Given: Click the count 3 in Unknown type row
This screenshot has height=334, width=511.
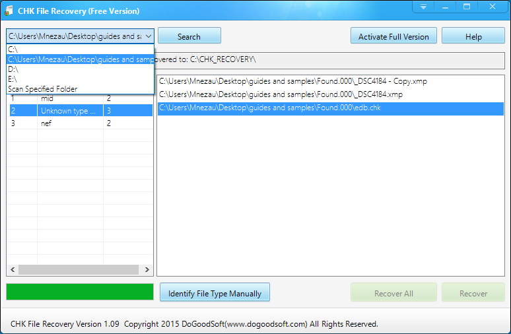Looking at the screenshot, I should [109, 111].
